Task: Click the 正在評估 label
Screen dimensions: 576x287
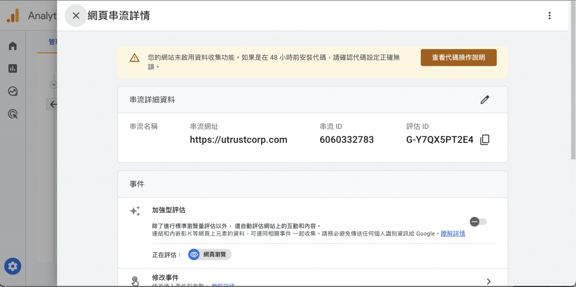Action: (166, 255)
